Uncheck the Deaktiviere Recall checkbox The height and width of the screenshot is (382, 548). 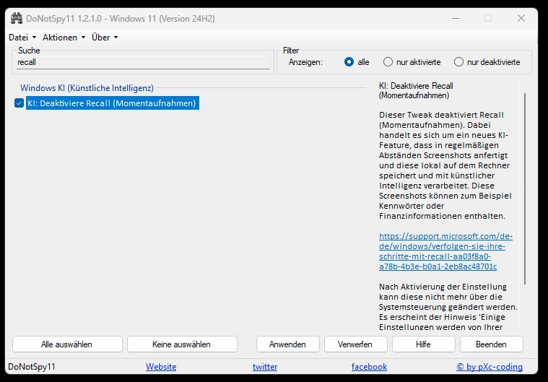tap(19, 103)
